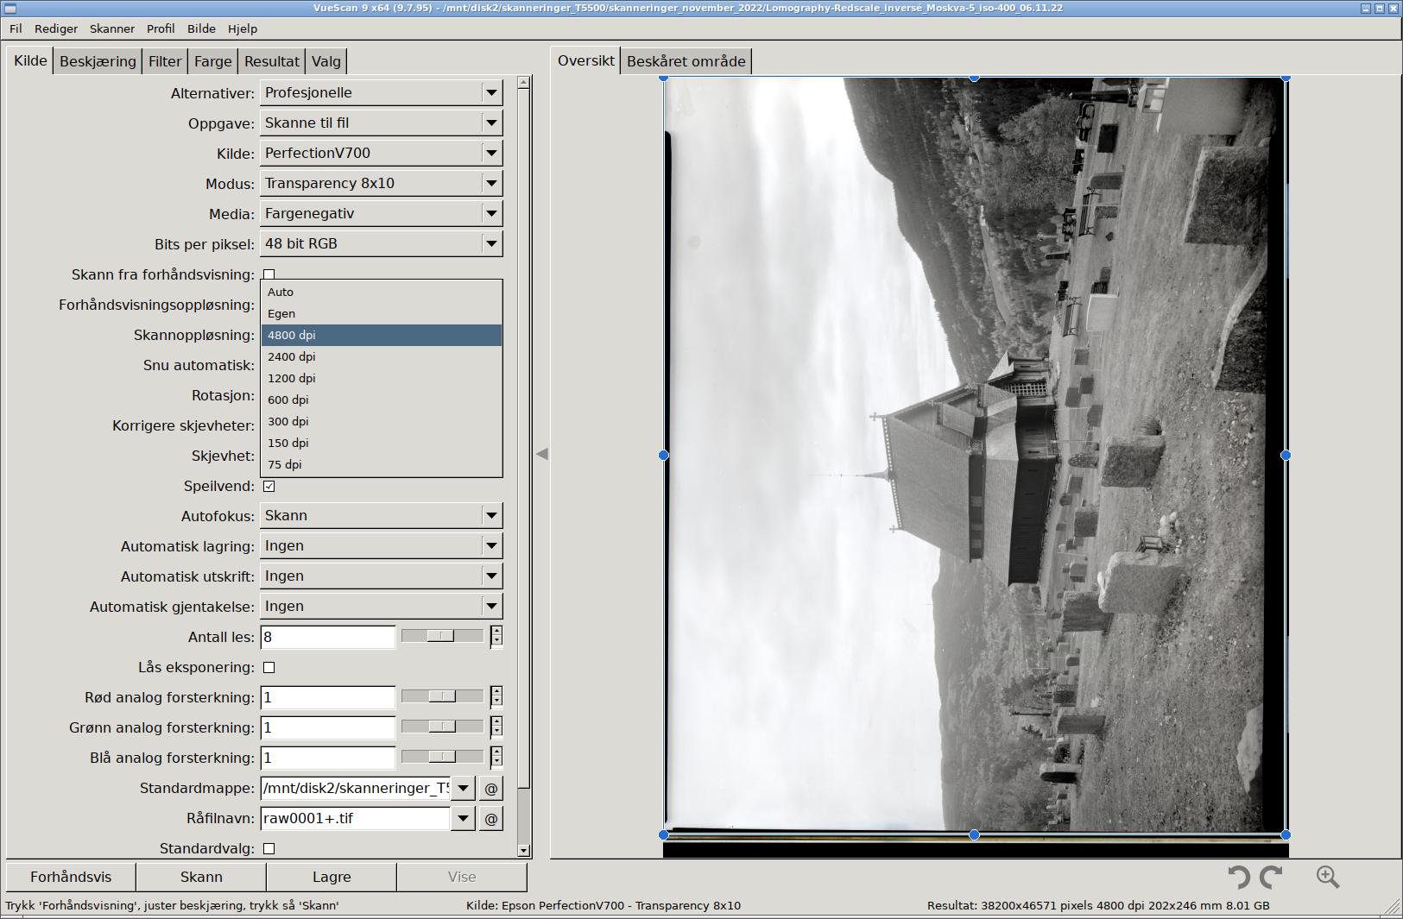This screenshot has width=1403, height=919.
Task: Click the left-middle crop handle
Action: (x=664, y=455)
